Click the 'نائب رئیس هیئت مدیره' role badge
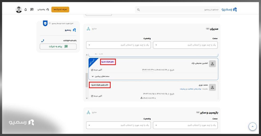 [x=100, y=85]
